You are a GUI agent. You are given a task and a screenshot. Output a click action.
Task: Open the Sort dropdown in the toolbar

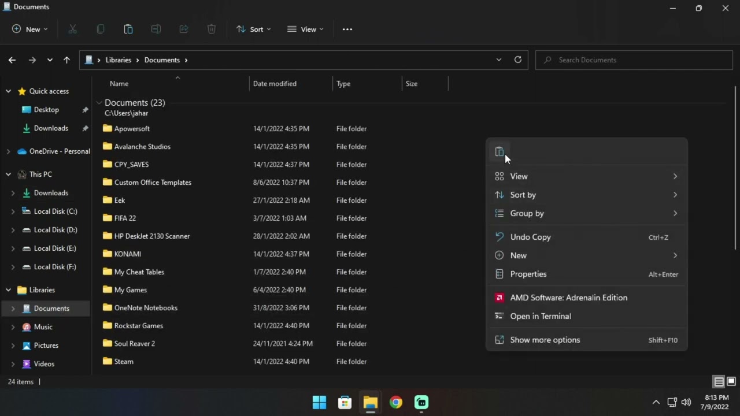[x=253, y=29]
